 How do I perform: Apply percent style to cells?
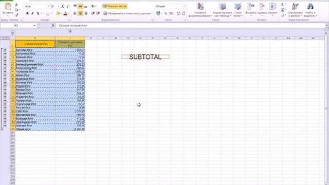[x=166, y=13]
